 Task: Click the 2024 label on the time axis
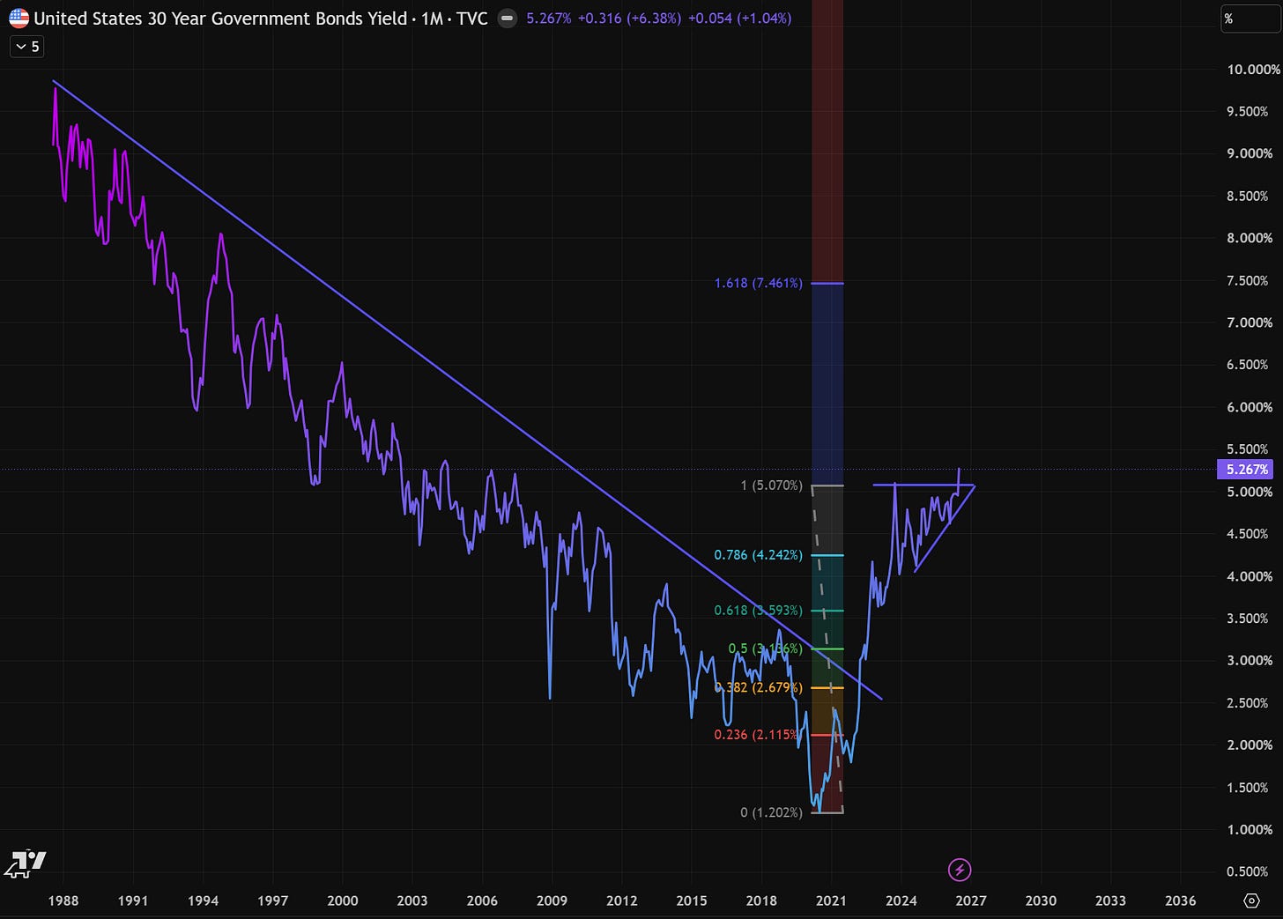(x=901, y=900)
